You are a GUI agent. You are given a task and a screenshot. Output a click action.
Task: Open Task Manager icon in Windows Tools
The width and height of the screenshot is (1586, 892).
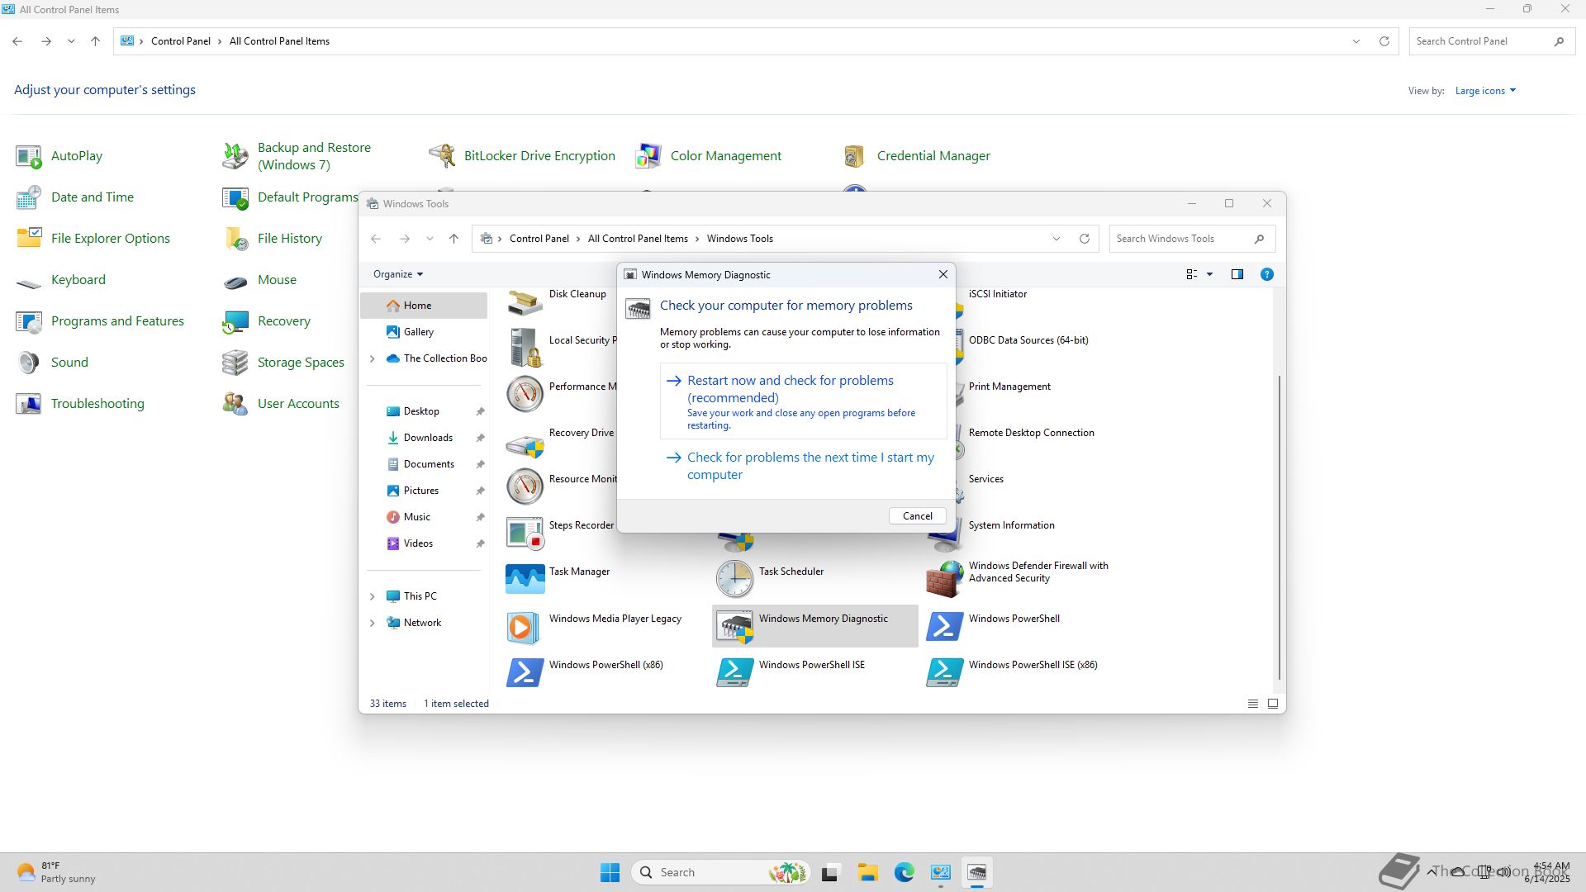[525, 579]
